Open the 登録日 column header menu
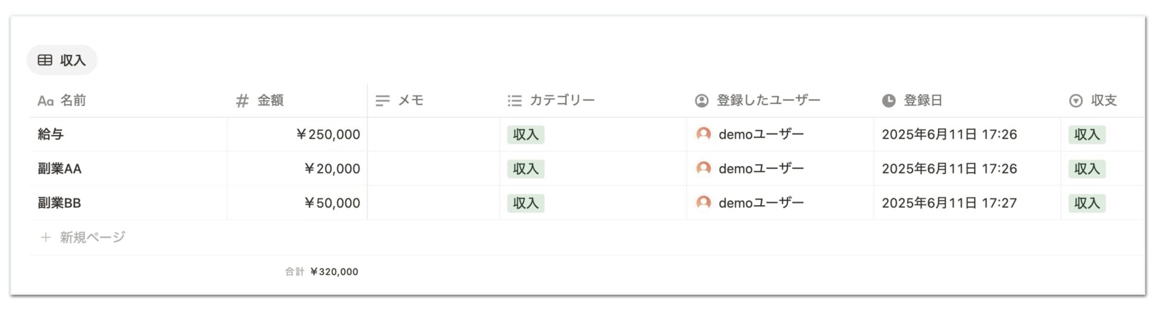 pos(967,100)
